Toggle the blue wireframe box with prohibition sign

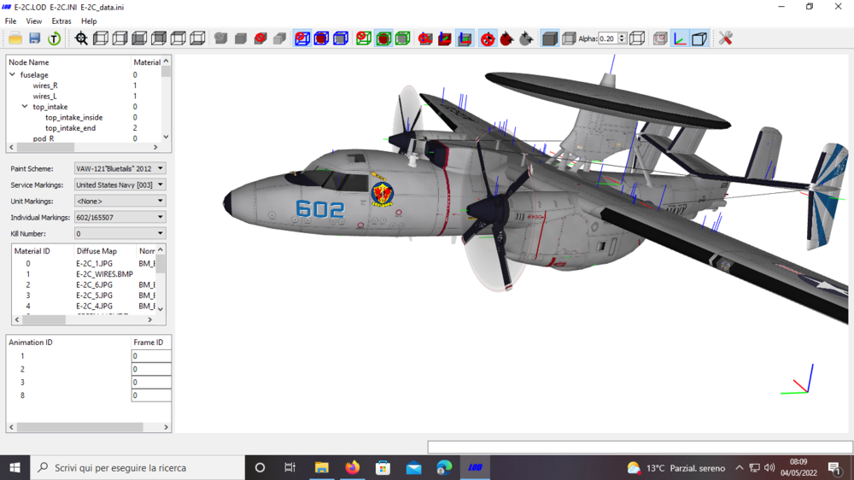coord(302,38)
